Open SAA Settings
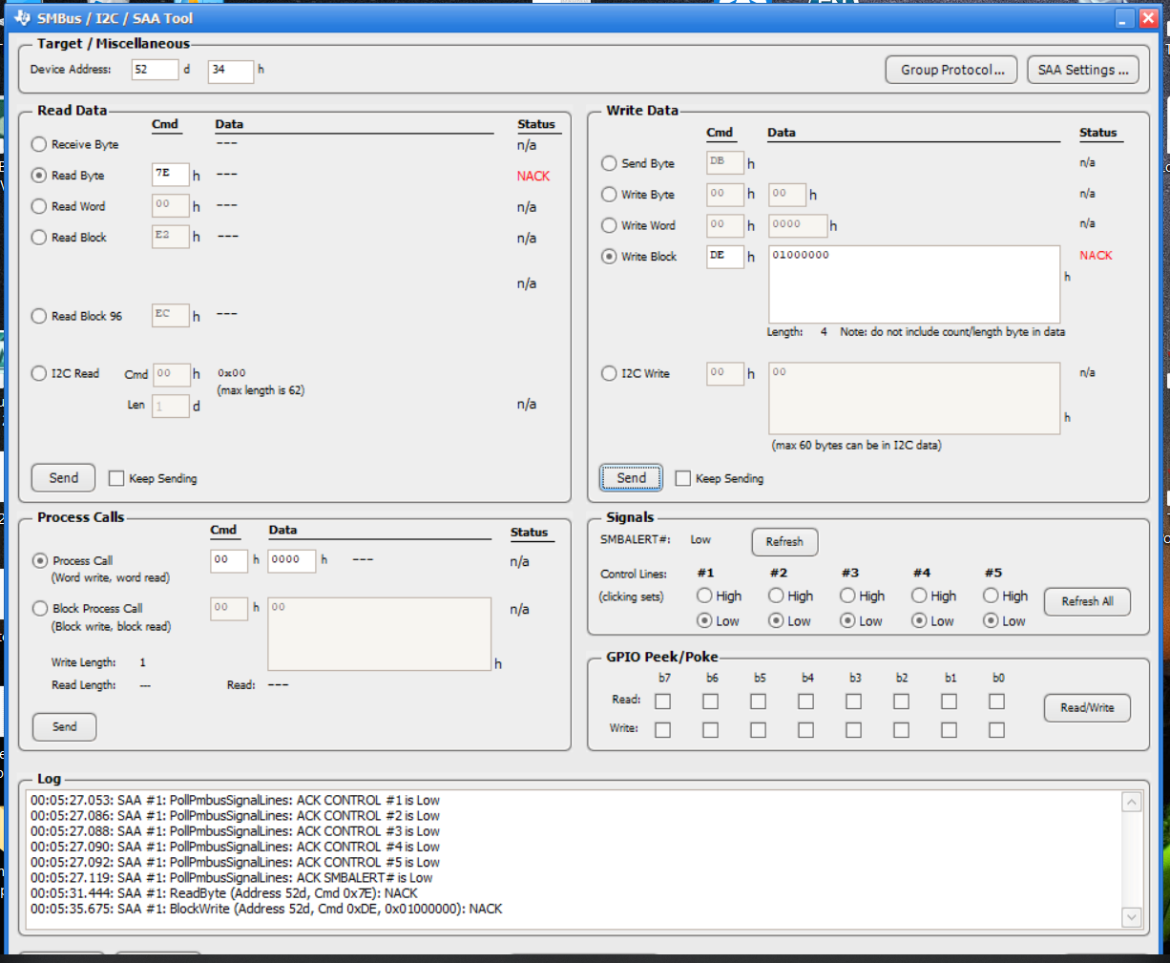This screenshot has width=1170, height=963. tap(1083, 70)
